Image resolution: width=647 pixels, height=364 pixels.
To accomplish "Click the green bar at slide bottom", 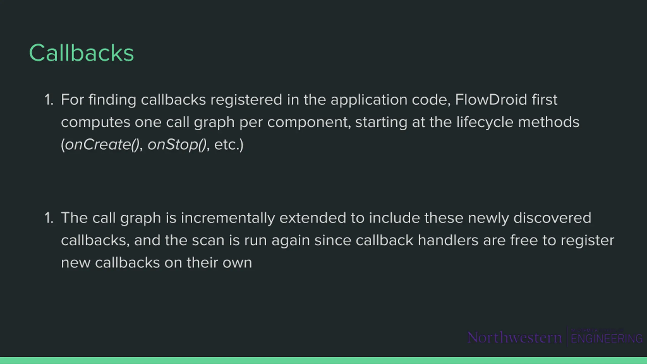I will (323, 360).
